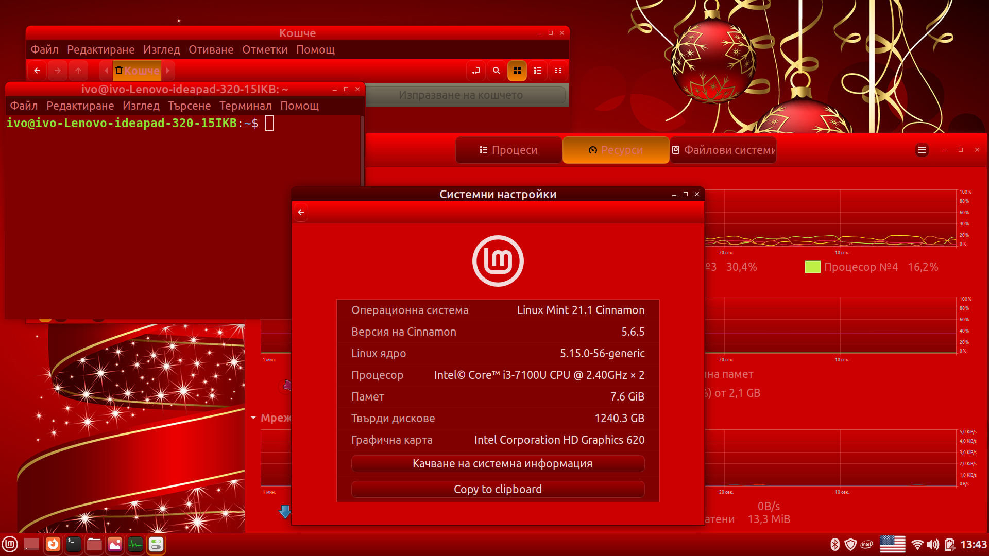Toggle location entry icon in Кошче toolbar
The image size is (989, 556).
tap(475, 71)
